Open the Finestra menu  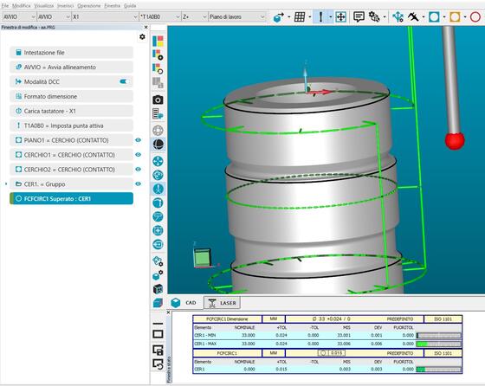pyautogui.click(x=113, y=5)
